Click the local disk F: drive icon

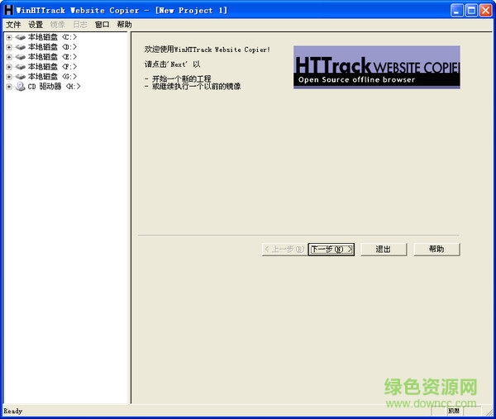21,67
